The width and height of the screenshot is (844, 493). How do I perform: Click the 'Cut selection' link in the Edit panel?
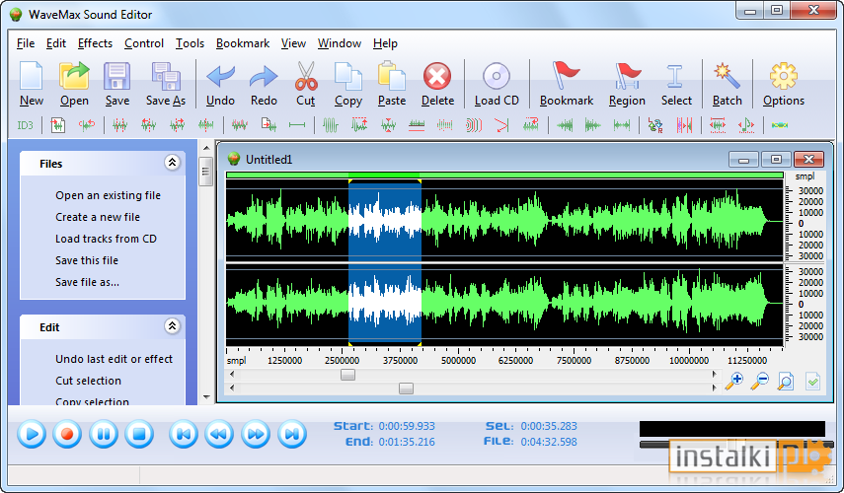(88, 380)
